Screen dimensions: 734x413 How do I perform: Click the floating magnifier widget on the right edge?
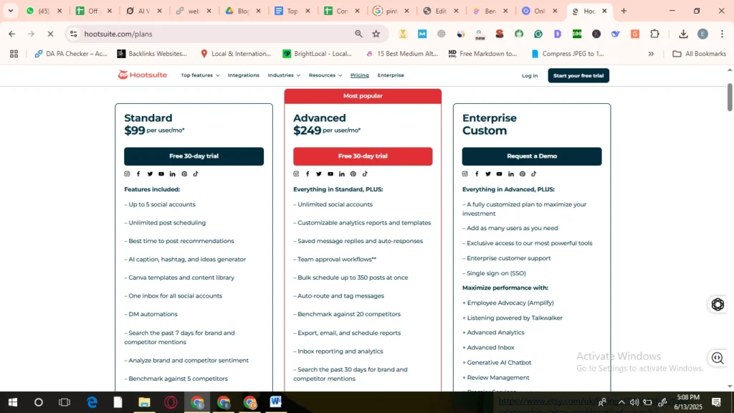pyautogui.click(x=718, y=359)
